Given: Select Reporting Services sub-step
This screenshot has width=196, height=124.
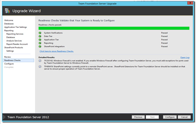Looking at the screenshot, I should pyautogui.click(x=15, y=34).
